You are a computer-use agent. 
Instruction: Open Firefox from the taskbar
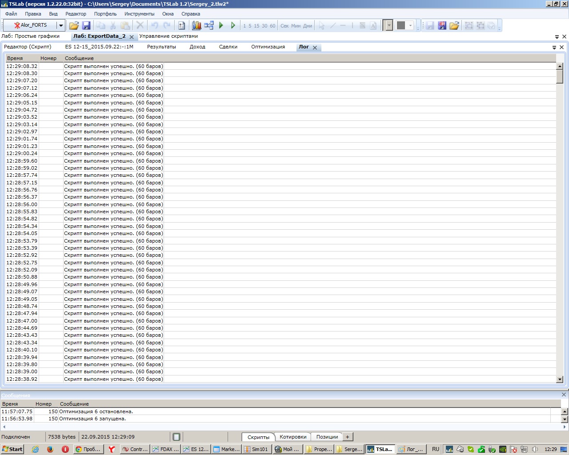50,449
